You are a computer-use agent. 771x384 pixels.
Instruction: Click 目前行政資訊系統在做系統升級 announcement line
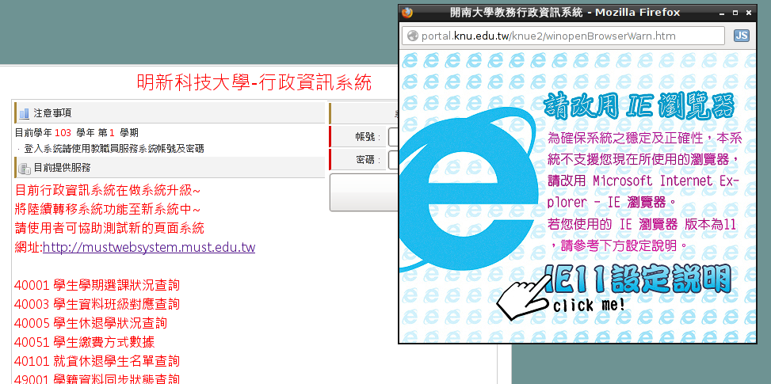click(x=108, y=191)
